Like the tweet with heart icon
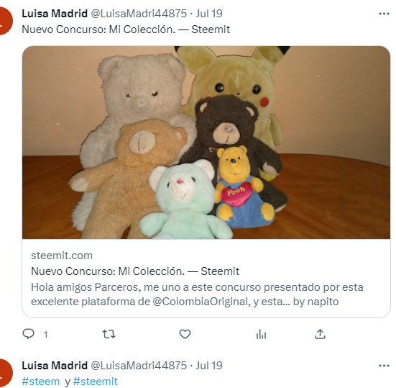The height and width of the screenshot is (388, 396). [x=185, y=334]
